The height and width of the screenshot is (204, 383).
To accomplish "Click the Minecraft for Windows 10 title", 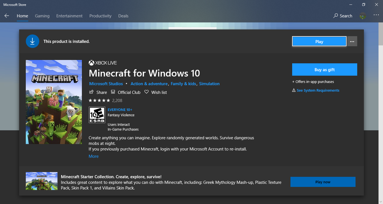I will pyautogui.click(x=144, y=73).
